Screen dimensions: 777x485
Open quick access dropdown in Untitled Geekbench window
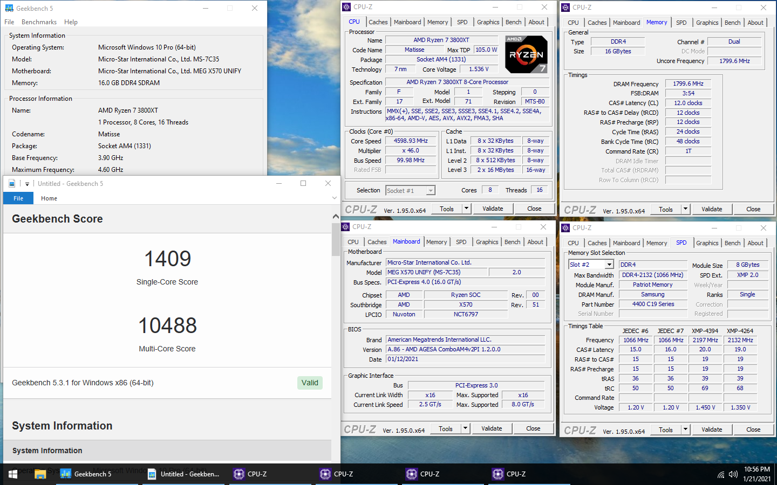tap(27, 184)
